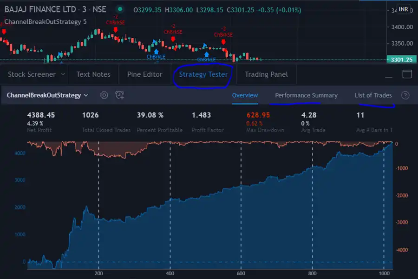This screenshot has height=279, width=418.
Task: Select the Strategy Tester tab
Action: pos(203,74)
